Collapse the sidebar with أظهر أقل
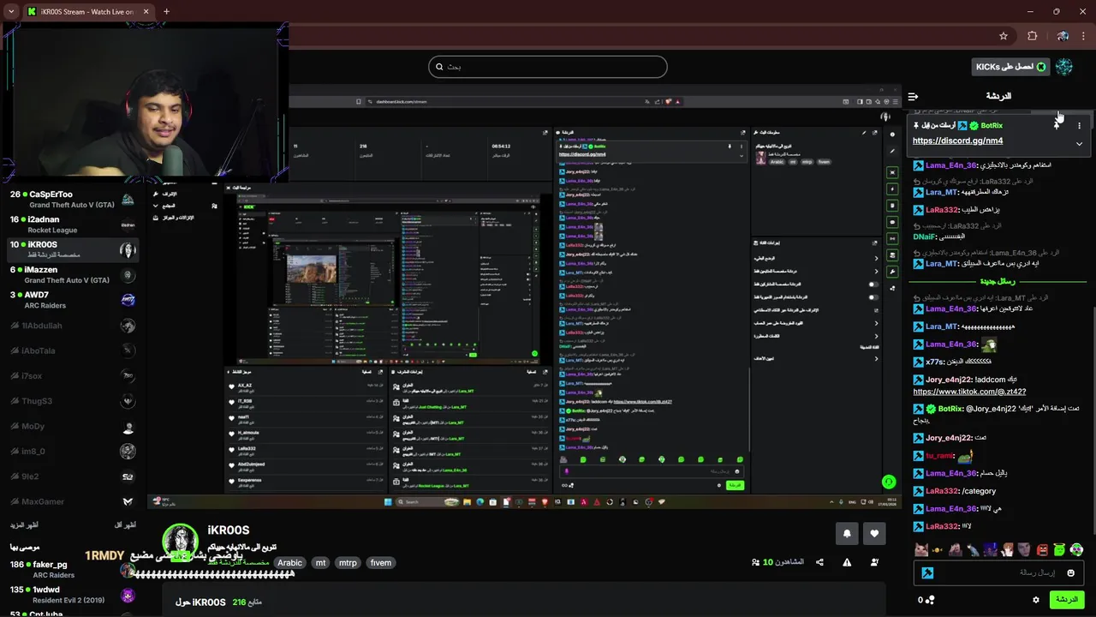The height and width of the screenshot is (617, 1096). (125, 524)
